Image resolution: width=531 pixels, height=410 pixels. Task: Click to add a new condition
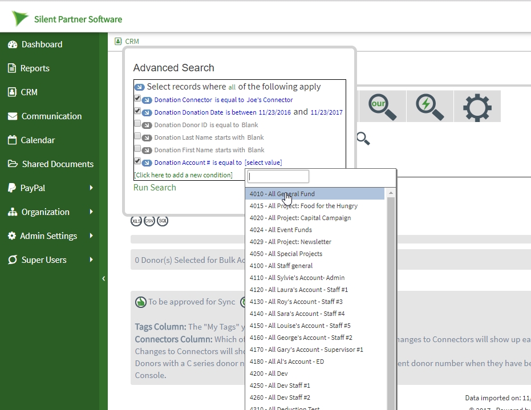click(x=183, y=175)
